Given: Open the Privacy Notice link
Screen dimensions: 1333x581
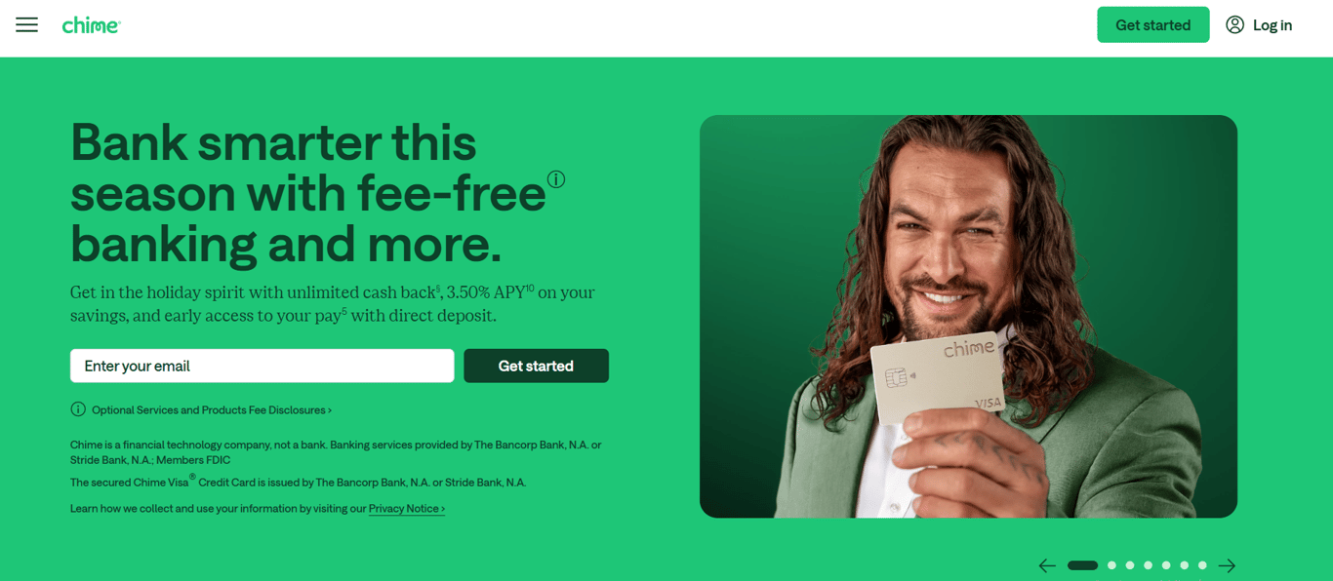Looking at the screenshot, I should point(407,509).
